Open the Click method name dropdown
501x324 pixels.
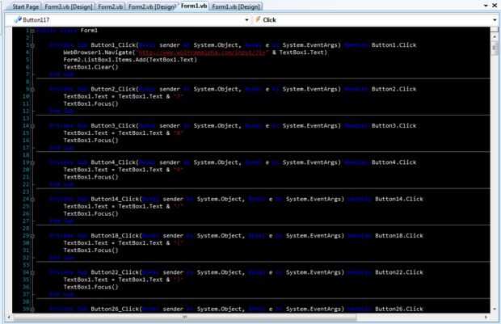tap(495, 20)
